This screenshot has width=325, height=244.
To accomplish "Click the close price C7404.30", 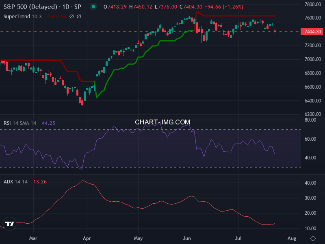I will coord(191,7).
